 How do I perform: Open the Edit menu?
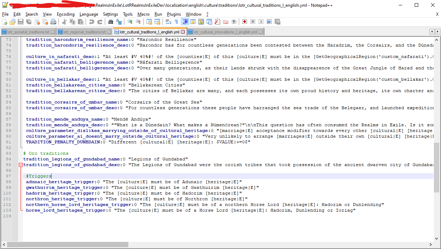tap(17, 14)
